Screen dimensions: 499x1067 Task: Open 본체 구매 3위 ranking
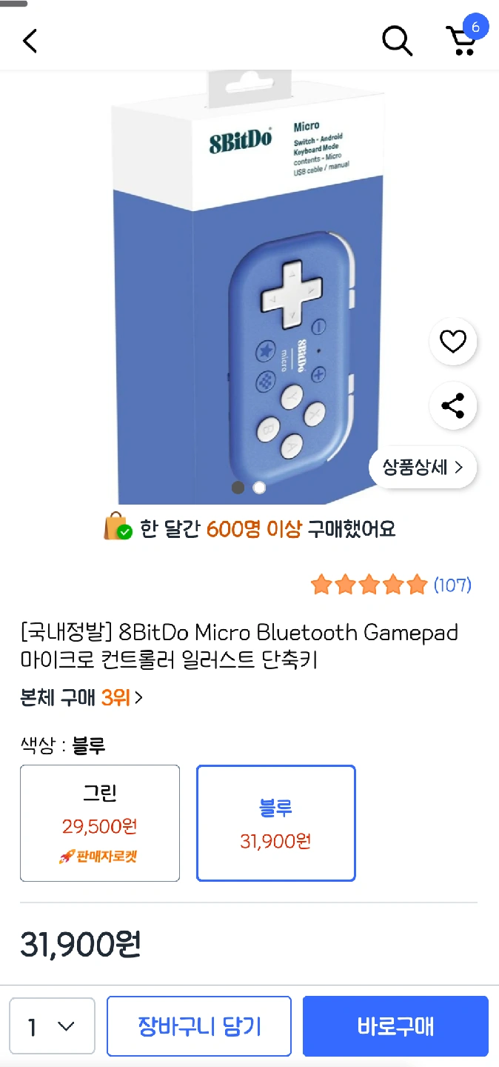coord(81,697)
